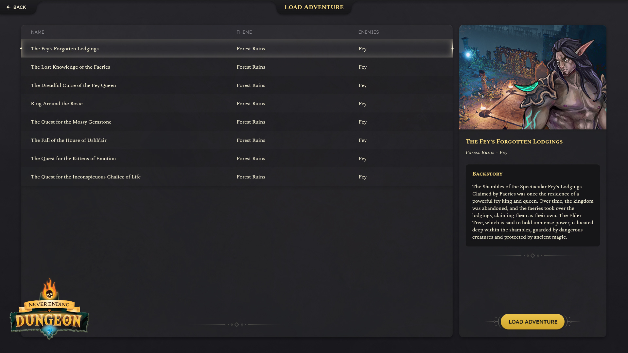Select The Quest for the Kittens of Emotion
The height and width of the screenshot is (353, 628).
[x=237, y=159]
